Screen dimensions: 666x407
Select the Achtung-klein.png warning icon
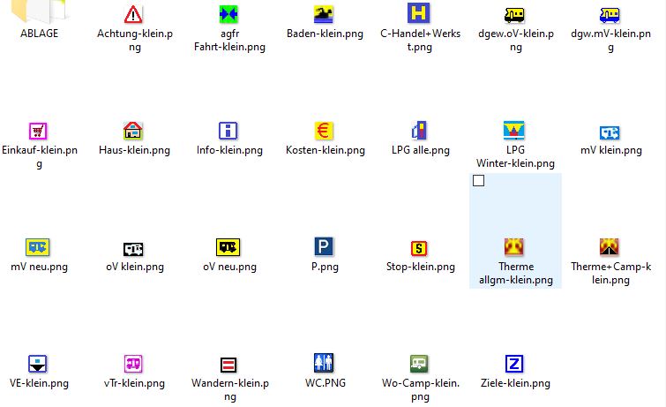point(132,14)
